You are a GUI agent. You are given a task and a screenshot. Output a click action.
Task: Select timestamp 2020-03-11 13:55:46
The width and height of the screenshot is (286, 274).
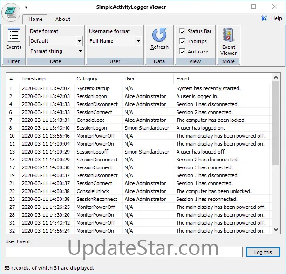46,136
